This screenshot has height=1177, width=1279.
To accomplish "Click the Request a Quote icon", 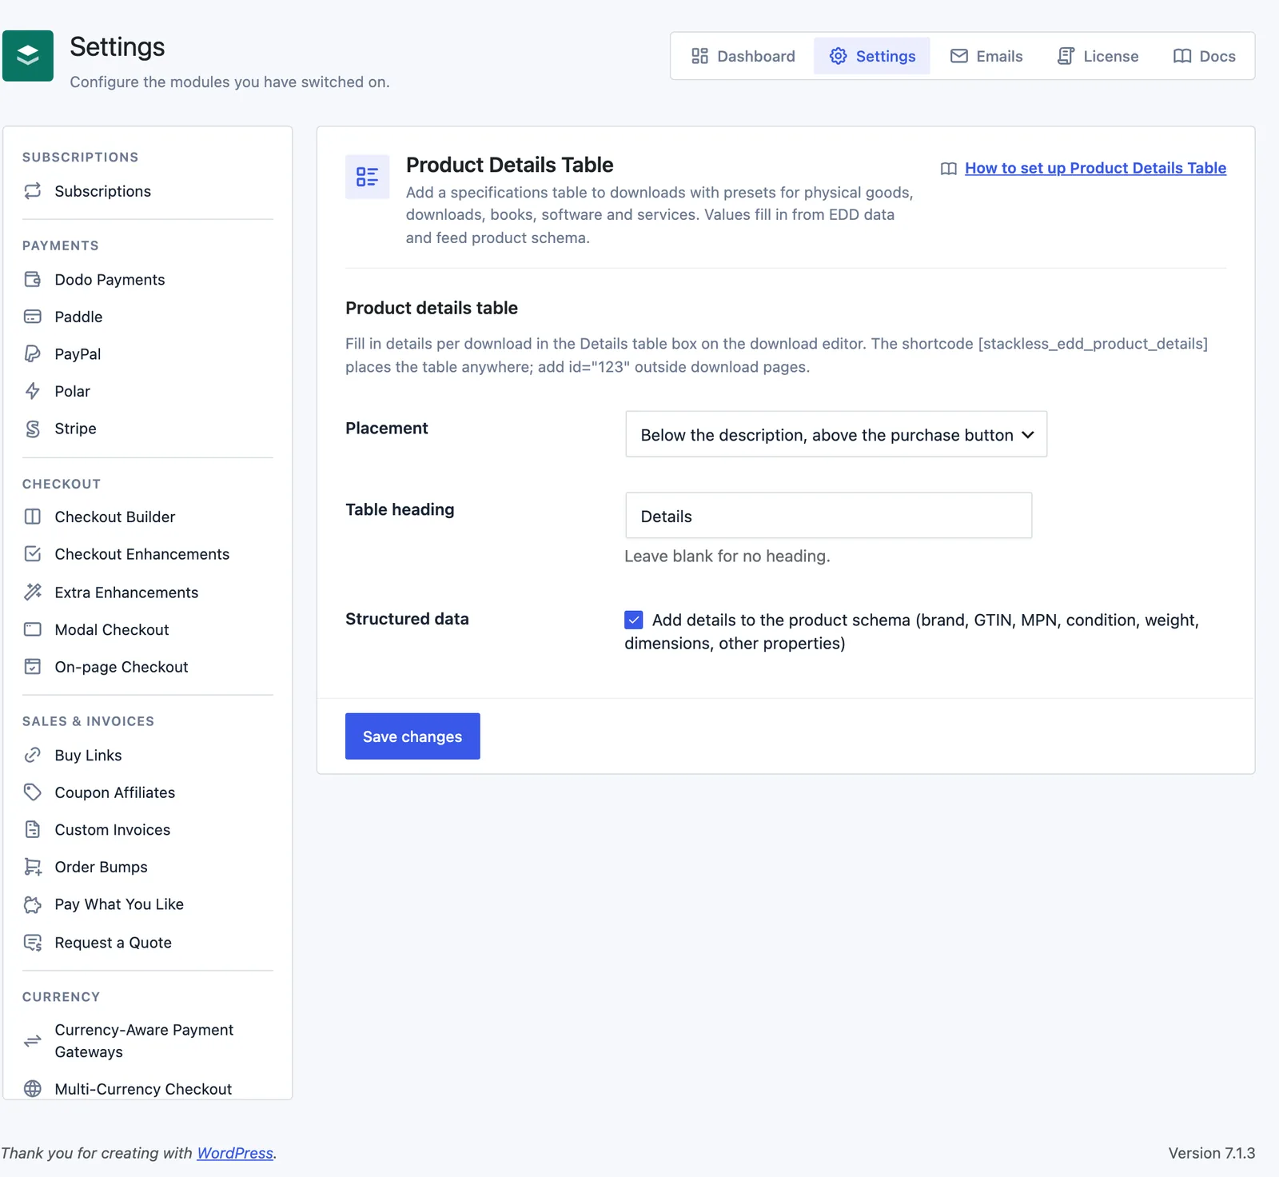I will pos(33,943).
